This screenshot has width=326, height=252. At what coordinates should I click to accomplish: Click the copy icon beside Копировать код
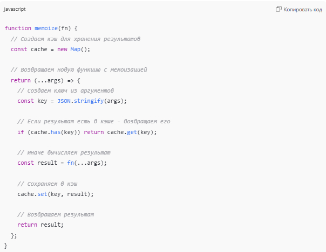click(x=279, y=9)
